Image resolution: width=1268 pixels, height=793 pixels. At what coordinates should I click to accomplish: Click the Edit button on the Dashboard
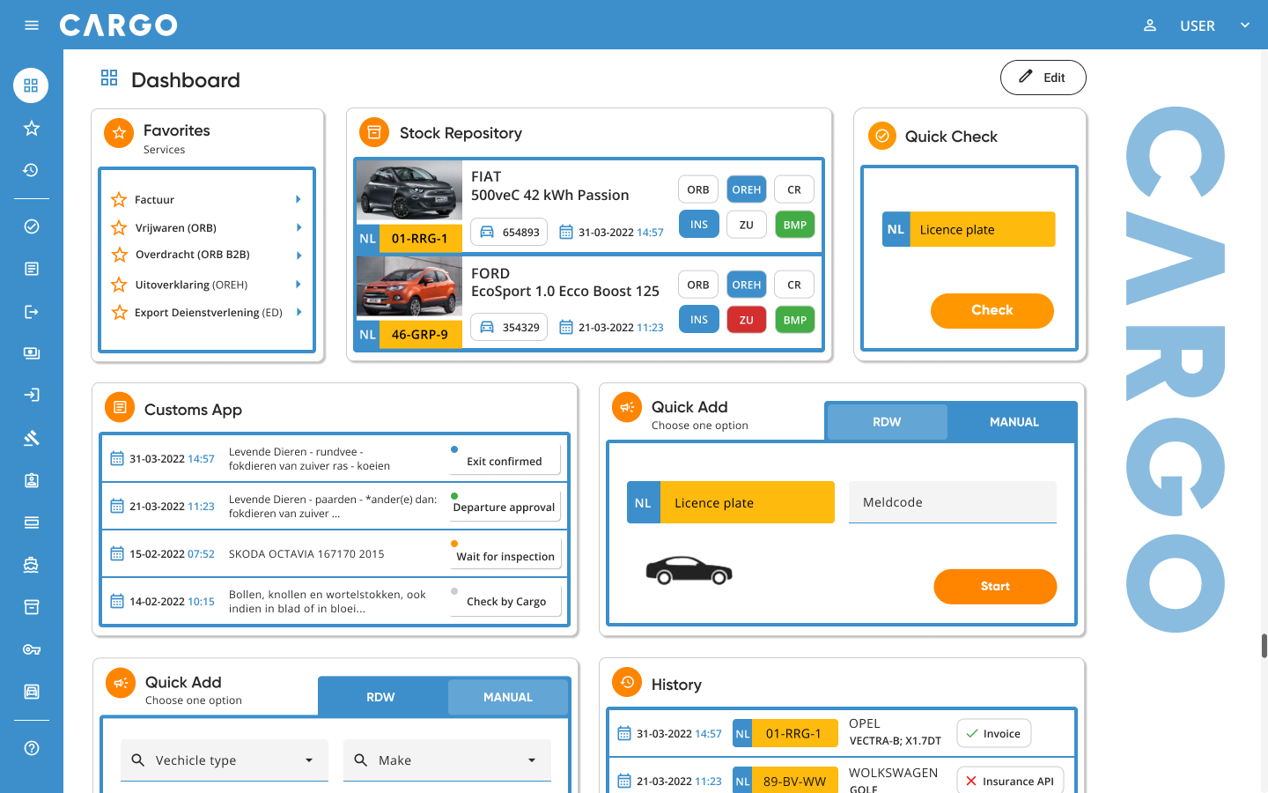pos(1043,78)
